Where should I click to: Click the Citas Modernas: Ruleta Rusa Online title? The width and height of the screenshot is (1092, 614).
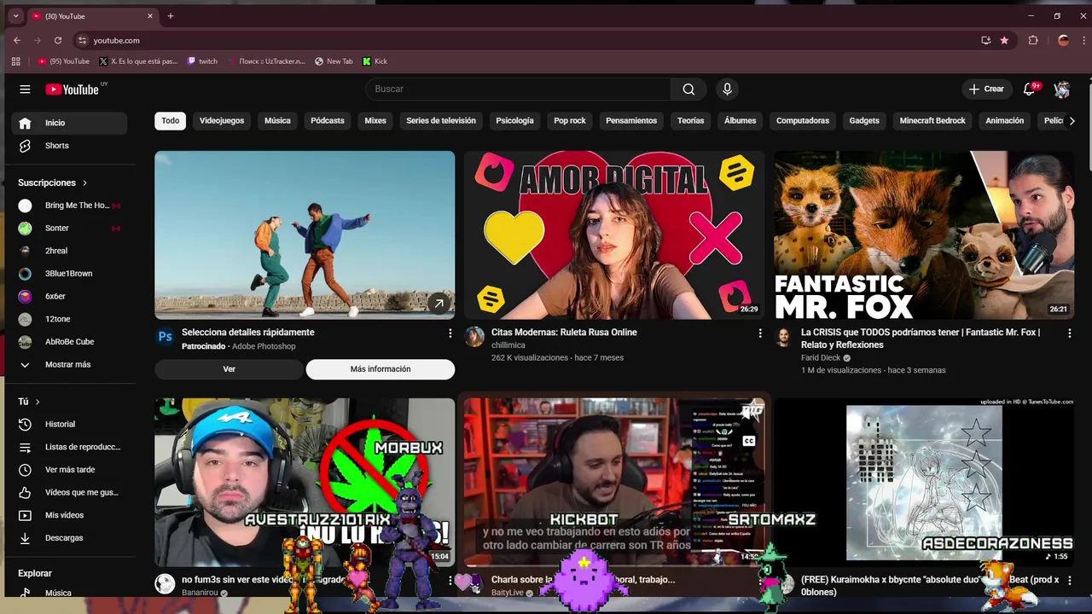pos(564,333)
